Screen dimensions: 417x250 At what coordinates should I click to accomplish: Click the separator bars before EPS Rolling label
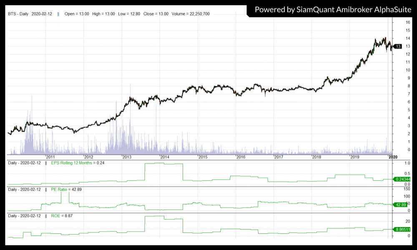tap(46, 162)
